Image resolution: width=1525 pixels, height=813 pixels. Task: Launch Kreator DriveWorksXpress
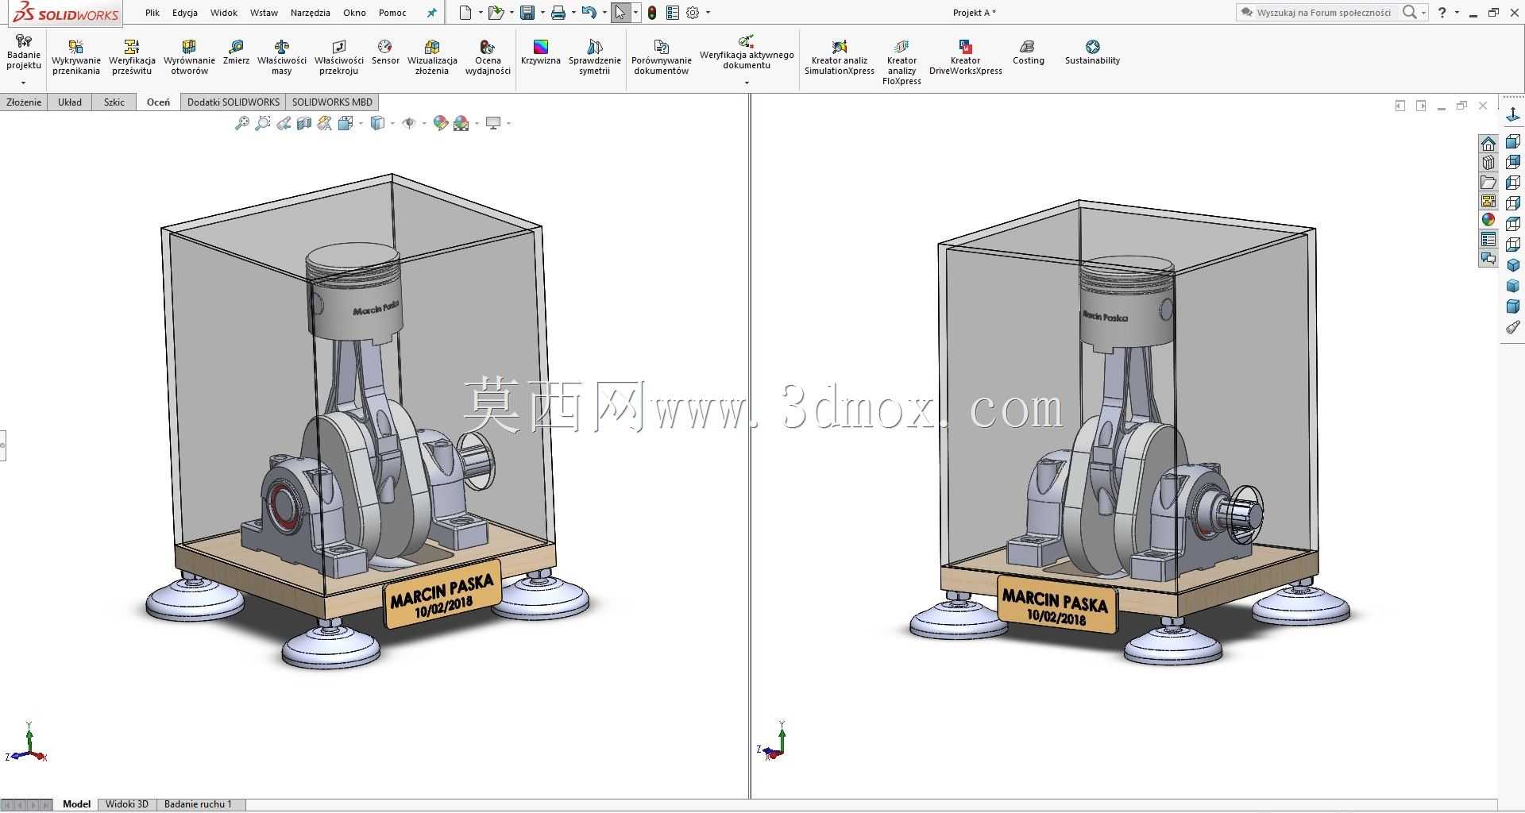point(966,57)
